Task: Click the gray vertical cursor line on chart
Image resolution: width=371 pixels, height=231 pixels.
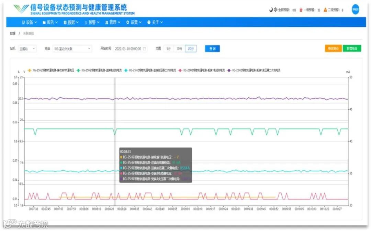Action: point(115,142)
